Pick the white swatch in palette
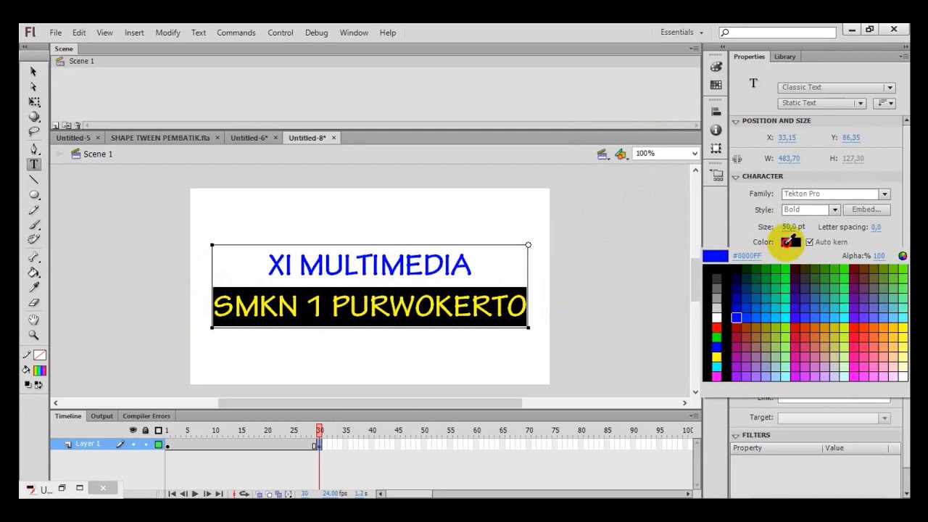The height and width of the screenshot is (522, 928). pyautogui.click(x=717, y=318)
